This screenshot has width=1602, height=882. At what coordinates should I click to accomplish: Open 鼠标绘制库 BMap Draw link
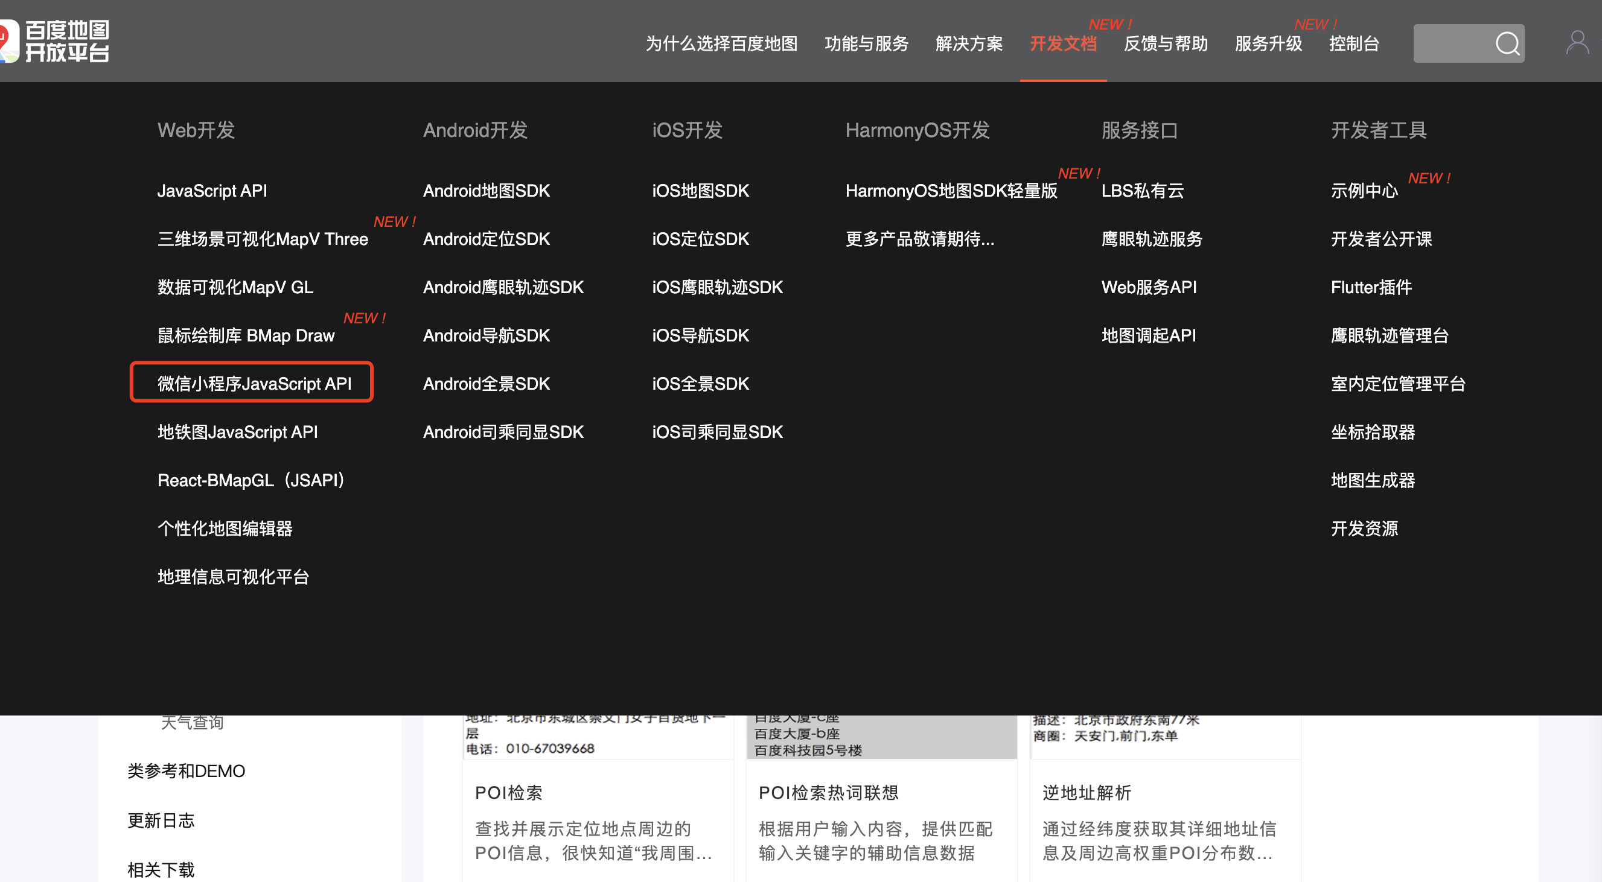246,335
